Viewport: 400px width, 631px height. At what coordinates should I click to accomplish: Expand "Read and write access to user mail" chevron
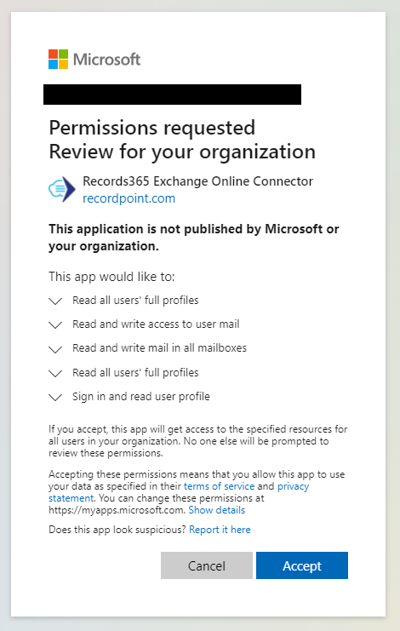coord(55,324)
